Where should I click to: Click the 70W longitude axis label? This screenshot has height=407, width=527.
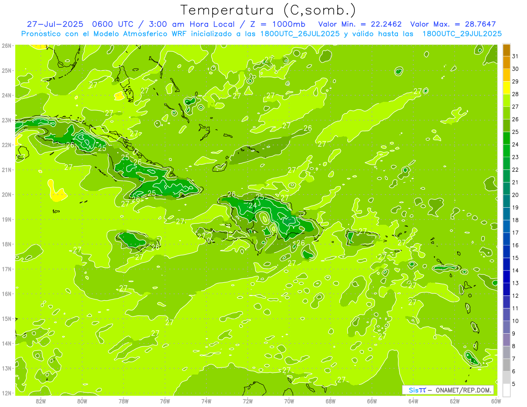click(289, 401)
